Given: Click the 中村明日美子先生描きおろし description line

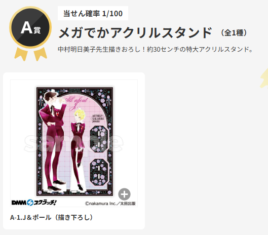Looking at the screenshot, I should pos(155,50).
